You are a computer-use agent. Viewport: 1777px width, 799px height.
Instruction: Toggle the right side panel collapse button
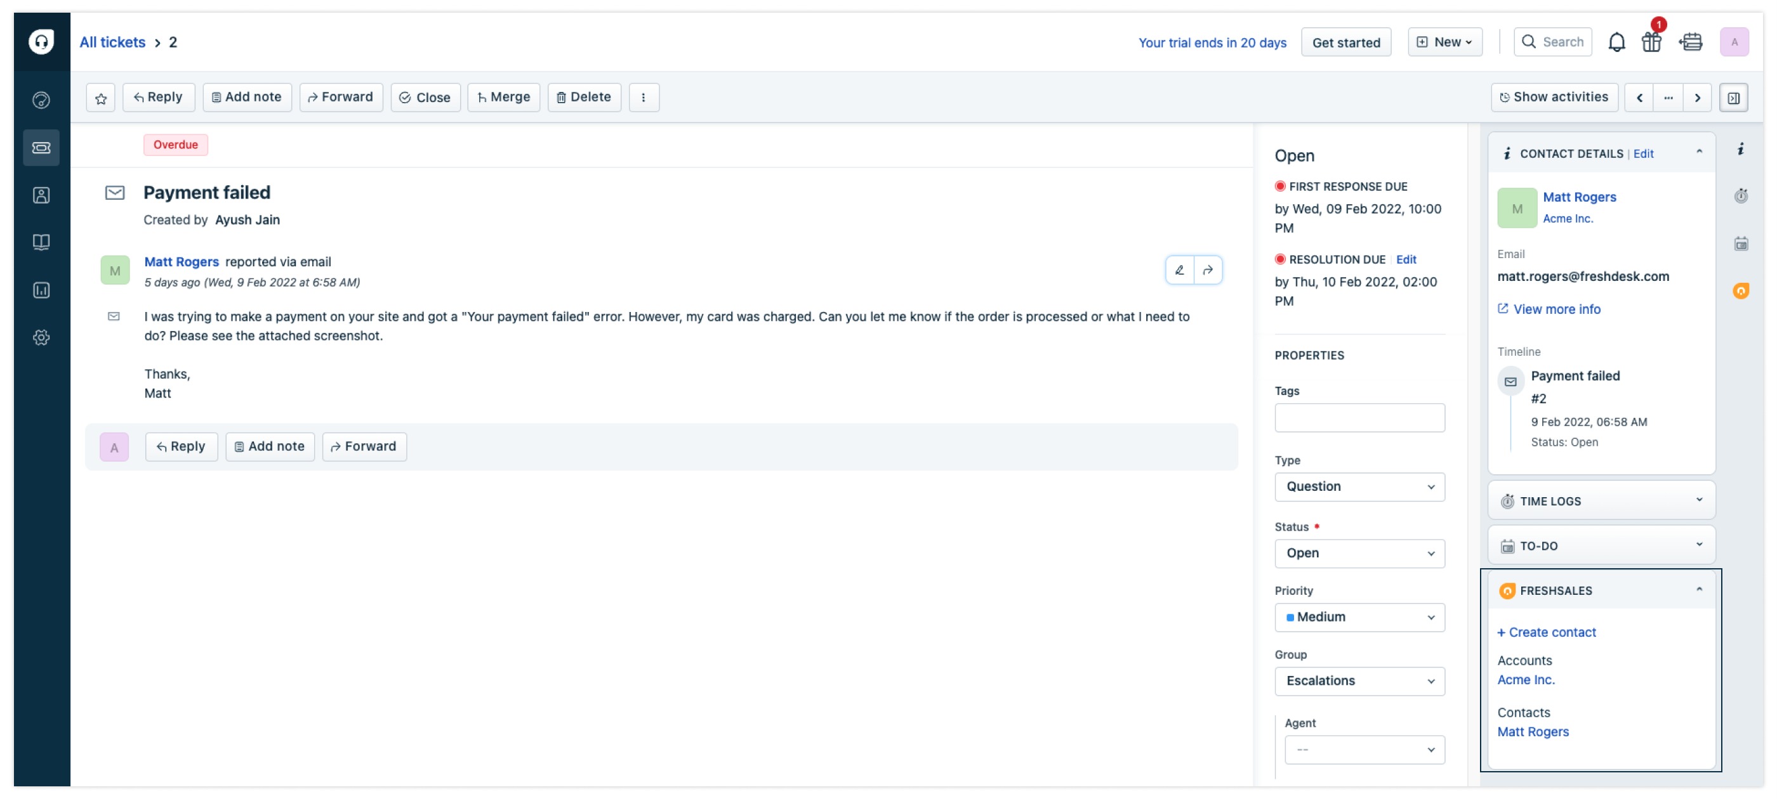point(1733,98)
